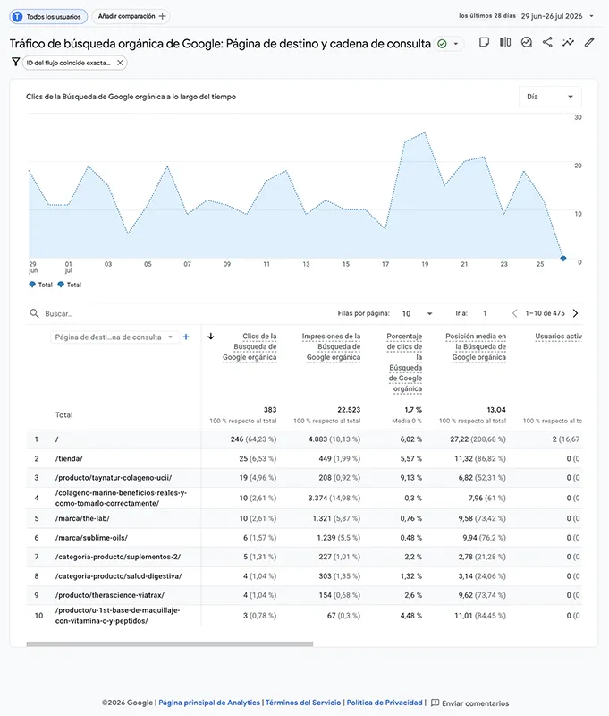Click the 4.083 (18,13 %) impressions cell
The width and height of the screenshot is (609, 716).
tap(334, 439)
